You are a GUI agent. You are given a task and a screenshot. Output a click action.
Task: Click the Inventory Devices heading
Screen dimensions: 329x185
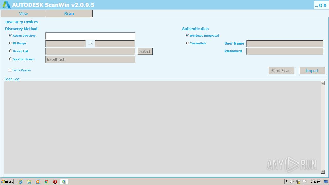coord(22,22)
